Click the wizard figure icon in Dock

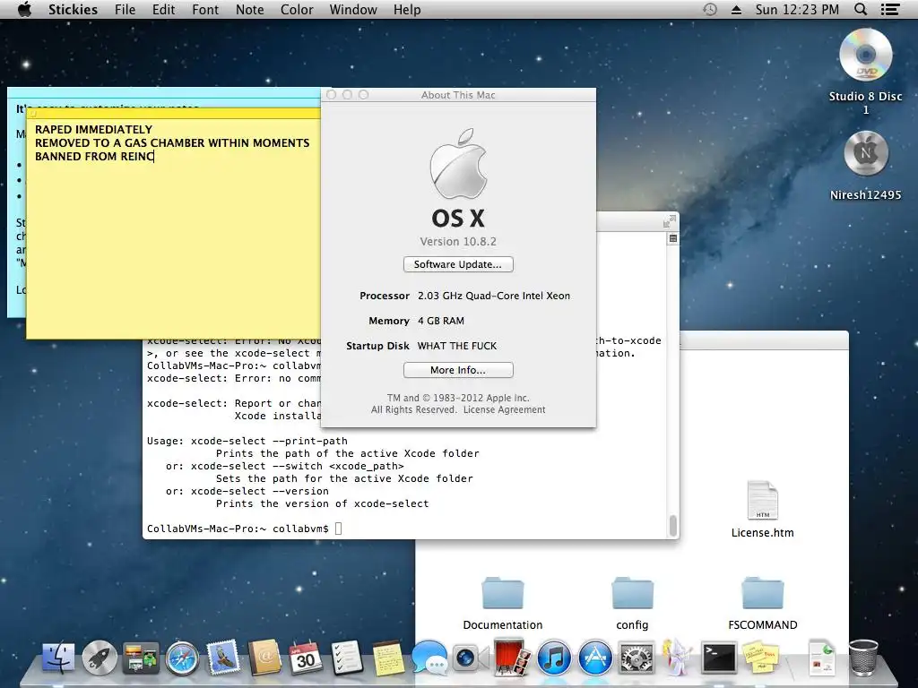(x=677, y=658)
